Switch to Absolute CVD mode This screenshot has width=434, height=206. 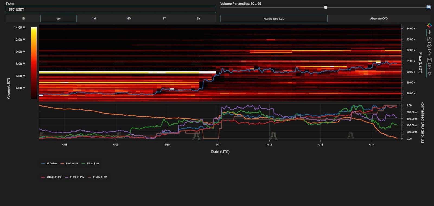click(x=379, y=18)
